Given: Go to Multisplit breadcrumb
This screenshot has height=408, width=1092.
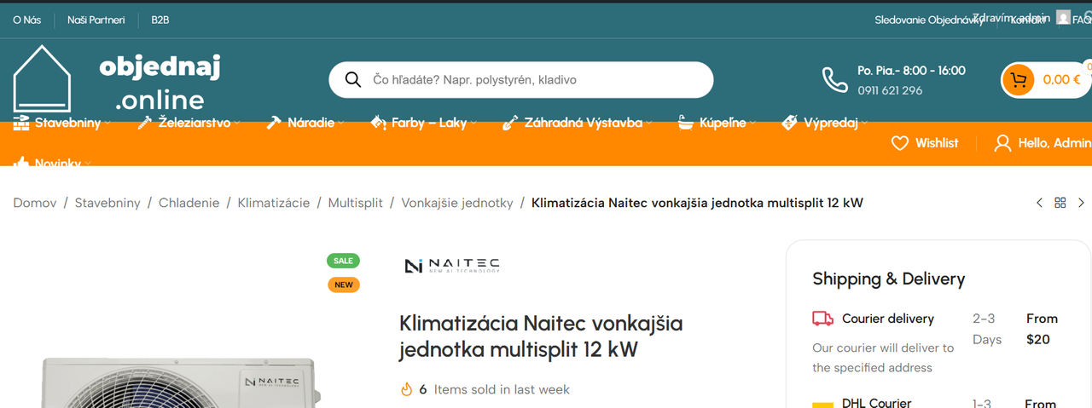Looking at the screenshot, I should pyautogui.click(x=356, y=203).
